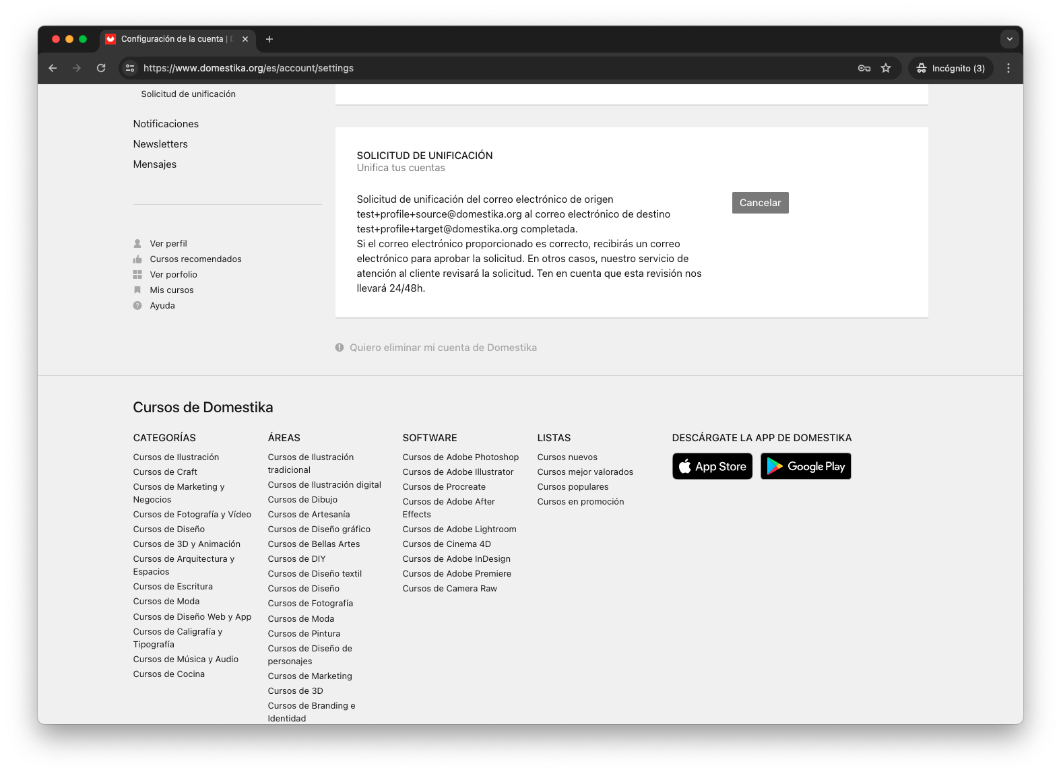Viewport: 1061px width, 774px height.
Task: Open the Ayuda link
Action: tap(162, 306)
